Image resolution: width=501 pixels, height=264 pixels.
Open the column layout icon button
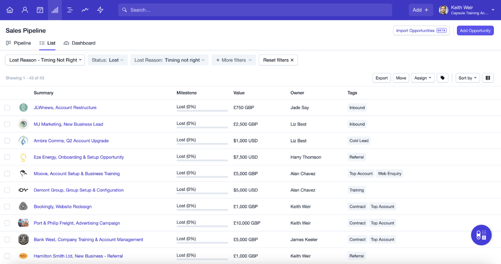click(488, 78)
